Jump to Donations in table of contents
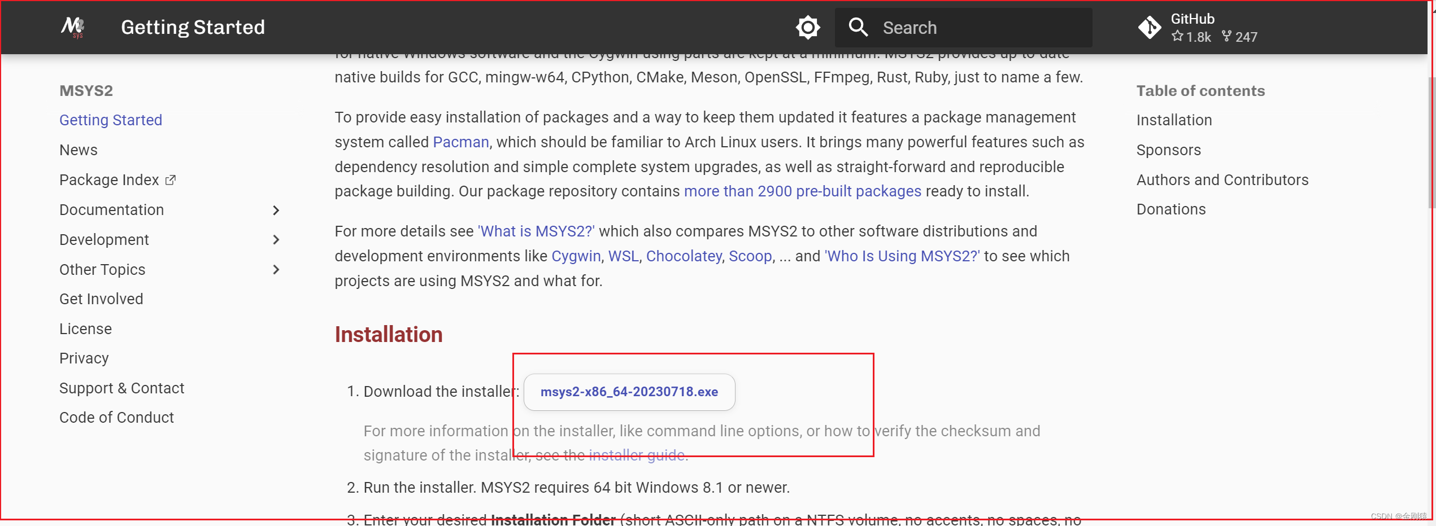 1171,209
